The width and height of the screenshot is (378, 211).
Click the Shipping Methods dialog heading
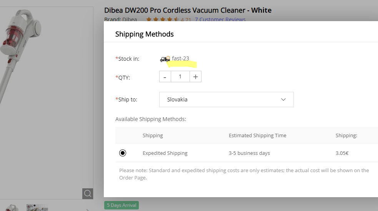tap(145, 34)
